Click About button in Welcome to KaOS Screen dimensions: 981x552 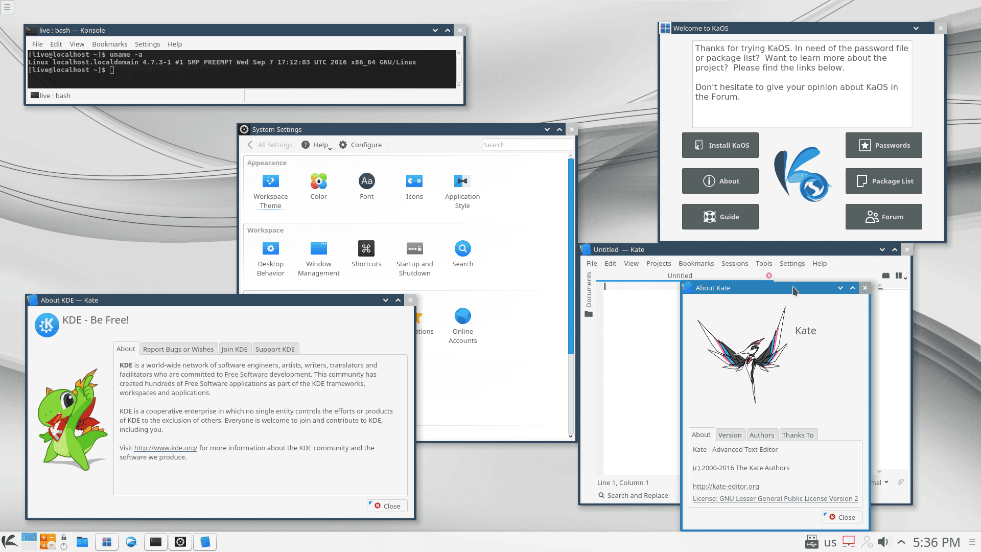tap(720, 181)
